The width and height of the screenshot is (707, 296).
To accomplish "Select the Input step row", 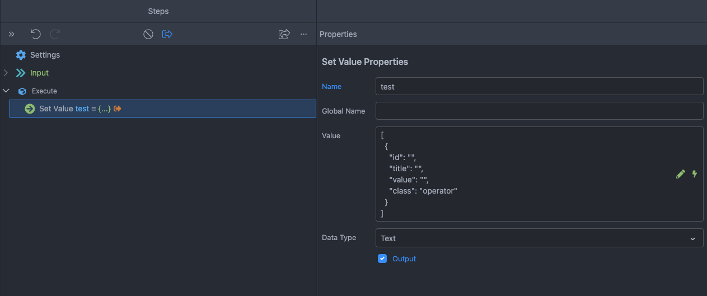I will (158, 73).
